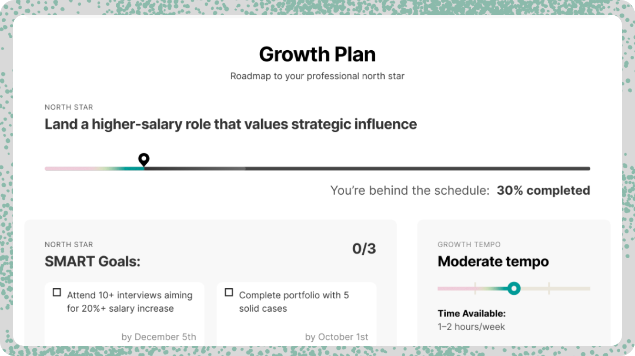Click the Moderate tempo heading
635x356 pixels.
(493, 261)
